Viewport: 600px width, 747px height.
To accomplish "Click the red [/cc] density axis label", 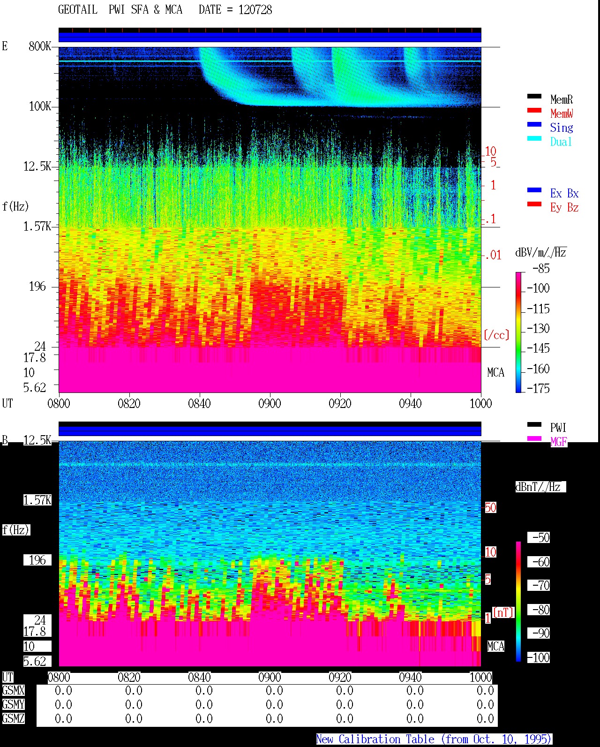I will point(496,335).
